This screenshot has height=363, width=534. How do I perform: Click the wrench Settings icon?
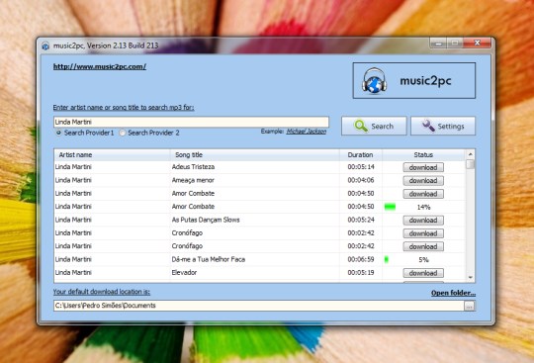click(428, 126)
